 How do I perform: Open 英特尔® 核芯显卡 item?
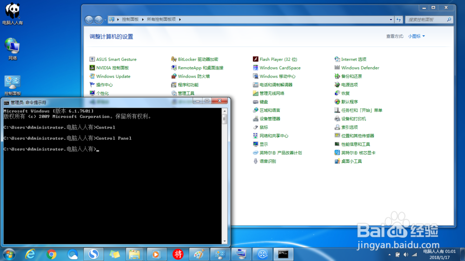pos(355,153)
